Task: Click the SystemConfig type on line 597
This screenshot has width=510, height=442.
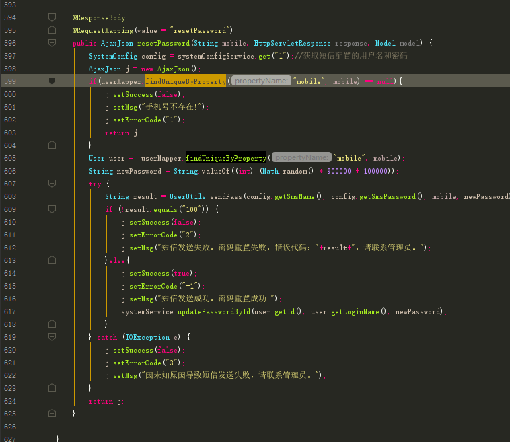Action: coord(113,57)
